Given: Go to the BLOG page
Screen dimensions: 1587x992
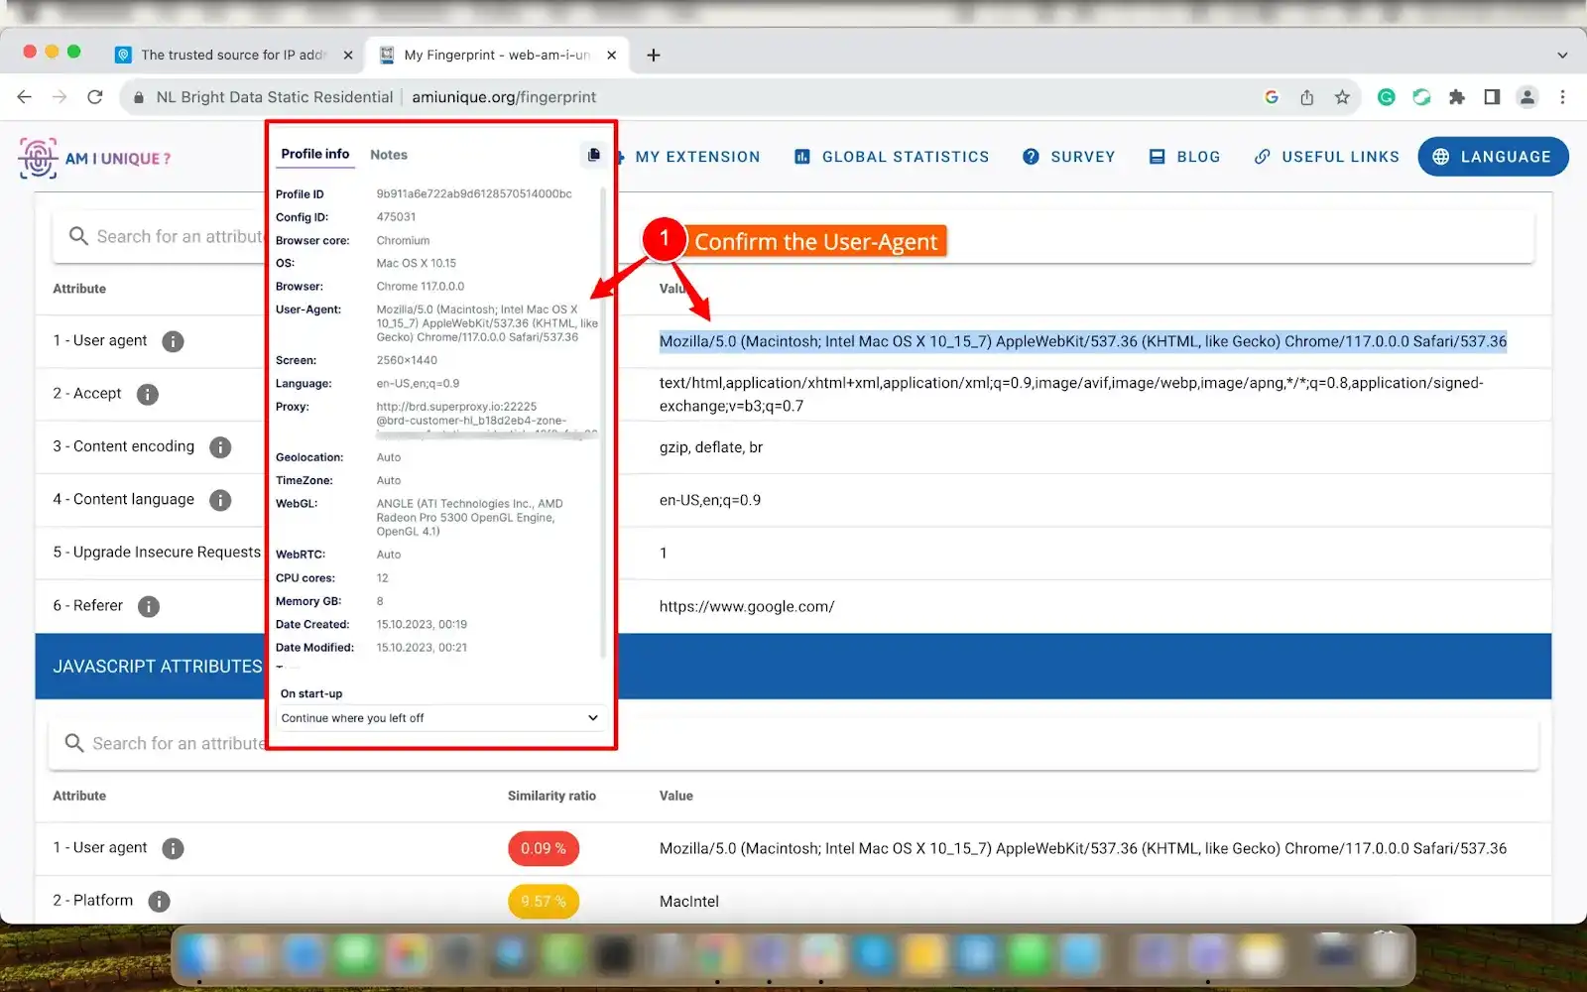Looking at the screenshot, I should (1184, 157).
